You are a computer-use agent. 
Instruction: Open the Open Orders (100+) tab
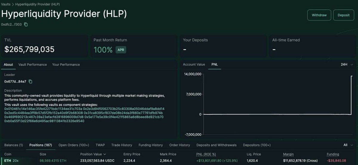tap(74, 145)
